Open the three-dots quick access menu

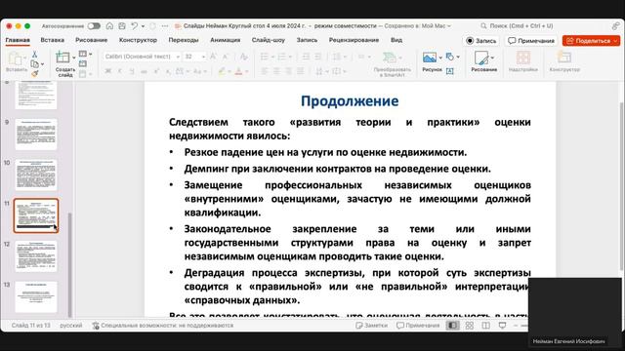[x=165, y=26]
